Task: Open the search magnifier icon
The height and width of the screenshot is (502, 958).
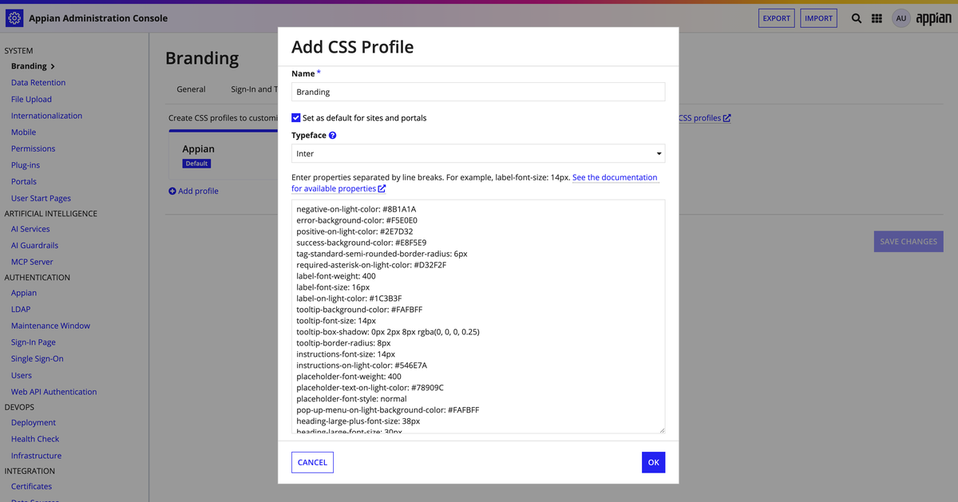Action: [x=857, y=18]
